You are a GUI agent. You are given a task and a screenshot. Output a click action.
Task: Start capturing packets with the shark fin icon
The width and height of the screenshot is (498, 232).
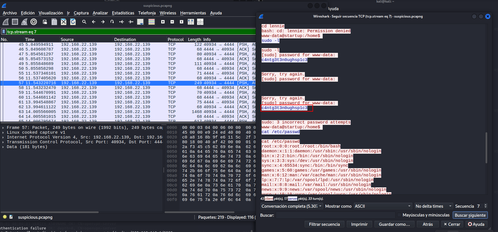(x=6, y=22)
